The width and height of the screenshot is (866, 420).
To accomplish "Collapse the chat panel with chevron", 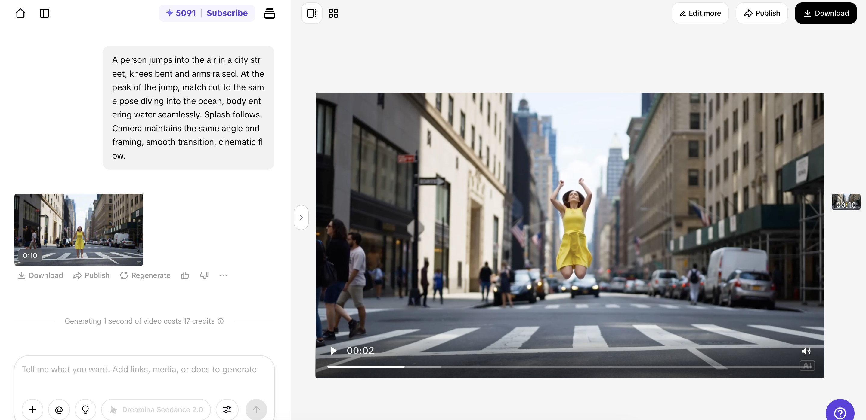I will click(x=301, y=218).
